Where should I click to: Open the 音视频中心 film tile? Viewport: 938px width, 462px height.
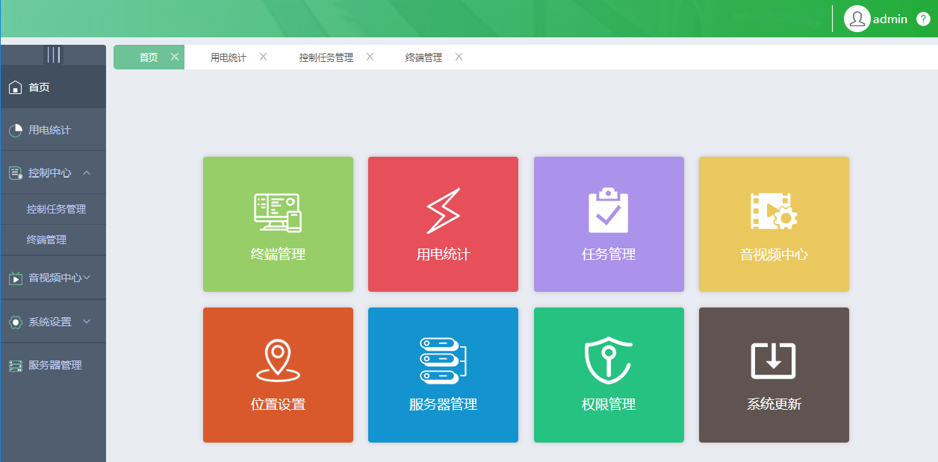774,224
